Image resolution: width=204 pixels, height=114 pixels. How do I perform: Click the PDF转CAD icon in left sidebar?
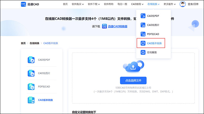(31, 87)
